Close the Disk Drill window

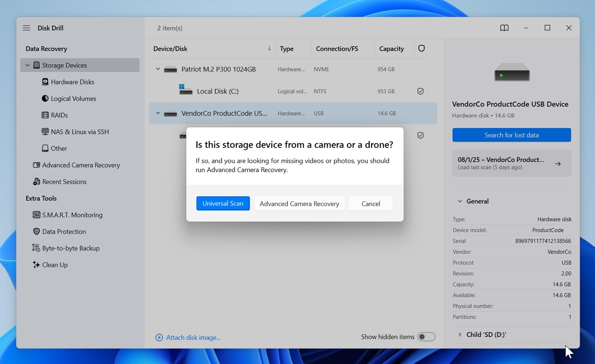[569, 28]
